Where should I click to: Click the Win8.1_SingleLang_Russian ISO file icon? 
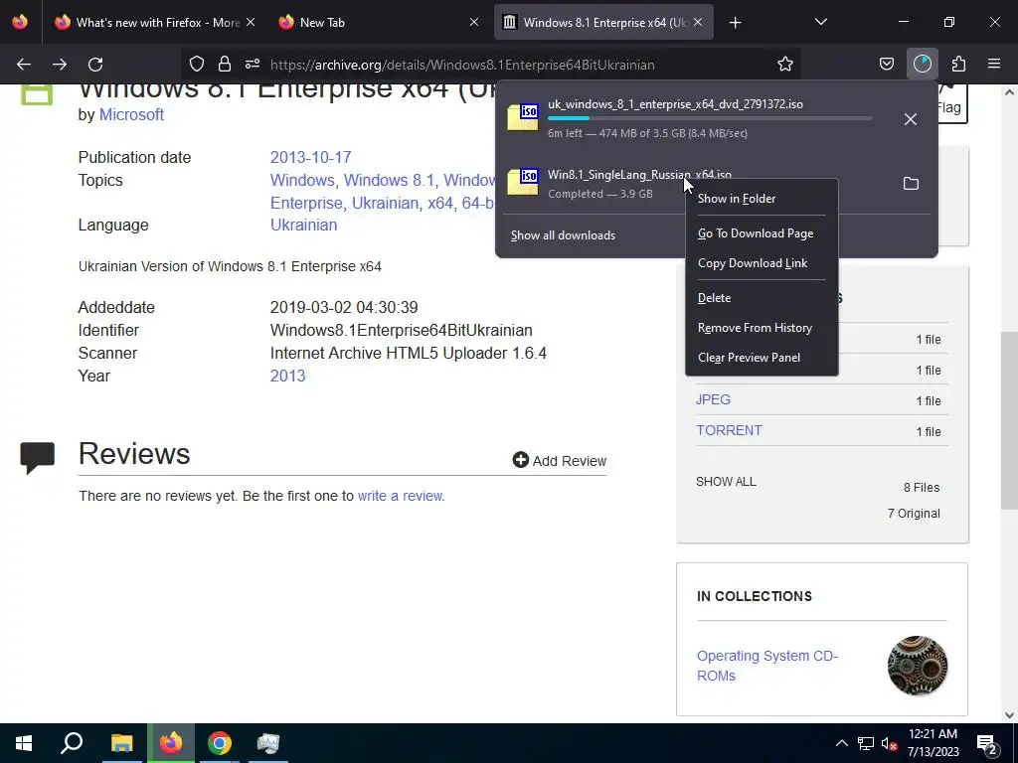(523, 183)
